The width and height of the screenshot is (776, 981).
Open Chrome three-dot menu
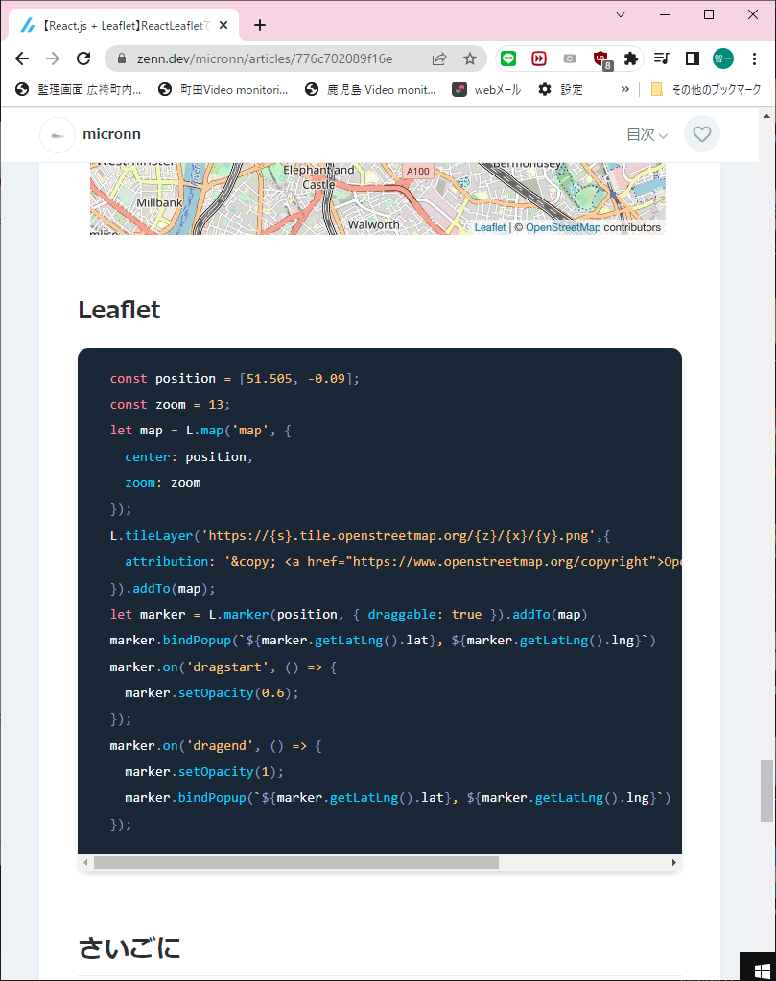tap(755, 58)
